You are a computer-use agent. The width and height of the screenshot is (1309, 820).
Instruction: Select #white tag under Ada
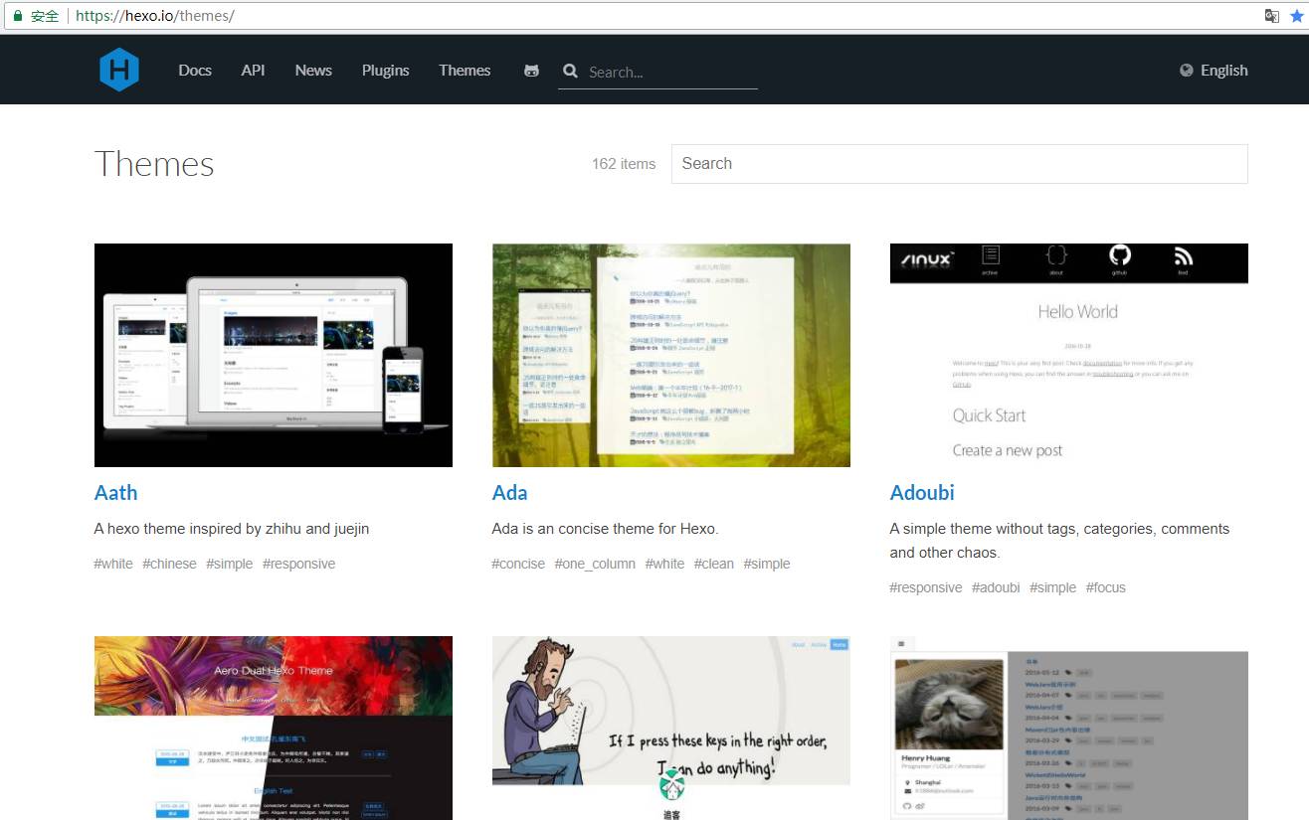tap(664, 564)
